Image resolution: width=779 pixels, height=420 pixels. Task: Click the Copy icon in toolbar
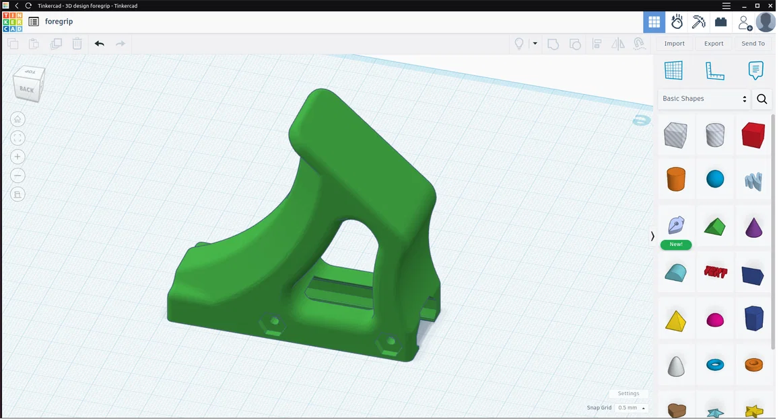[x=13, y=44]
